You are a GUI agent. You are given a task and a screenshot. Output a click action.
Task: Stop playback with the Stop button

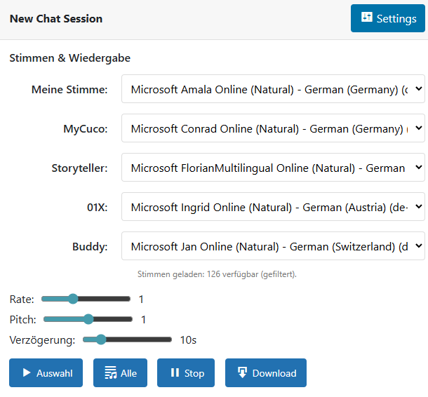pos(186,372)
